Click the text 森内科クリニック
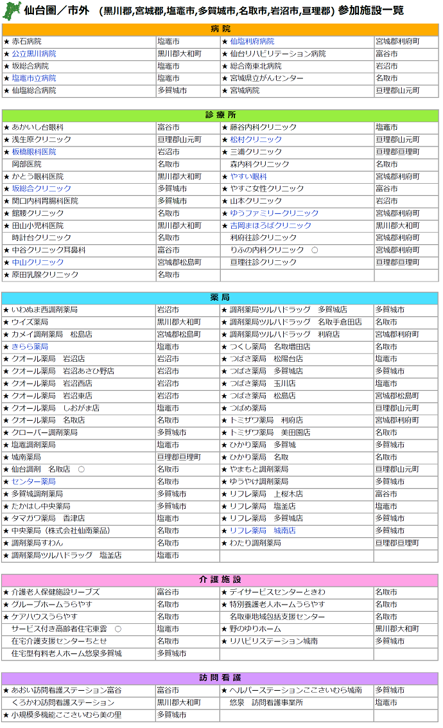 260,164
